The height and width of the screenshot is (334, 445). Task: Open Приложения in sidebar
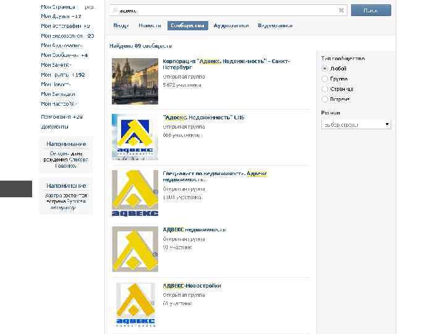(x=62, y=117)
